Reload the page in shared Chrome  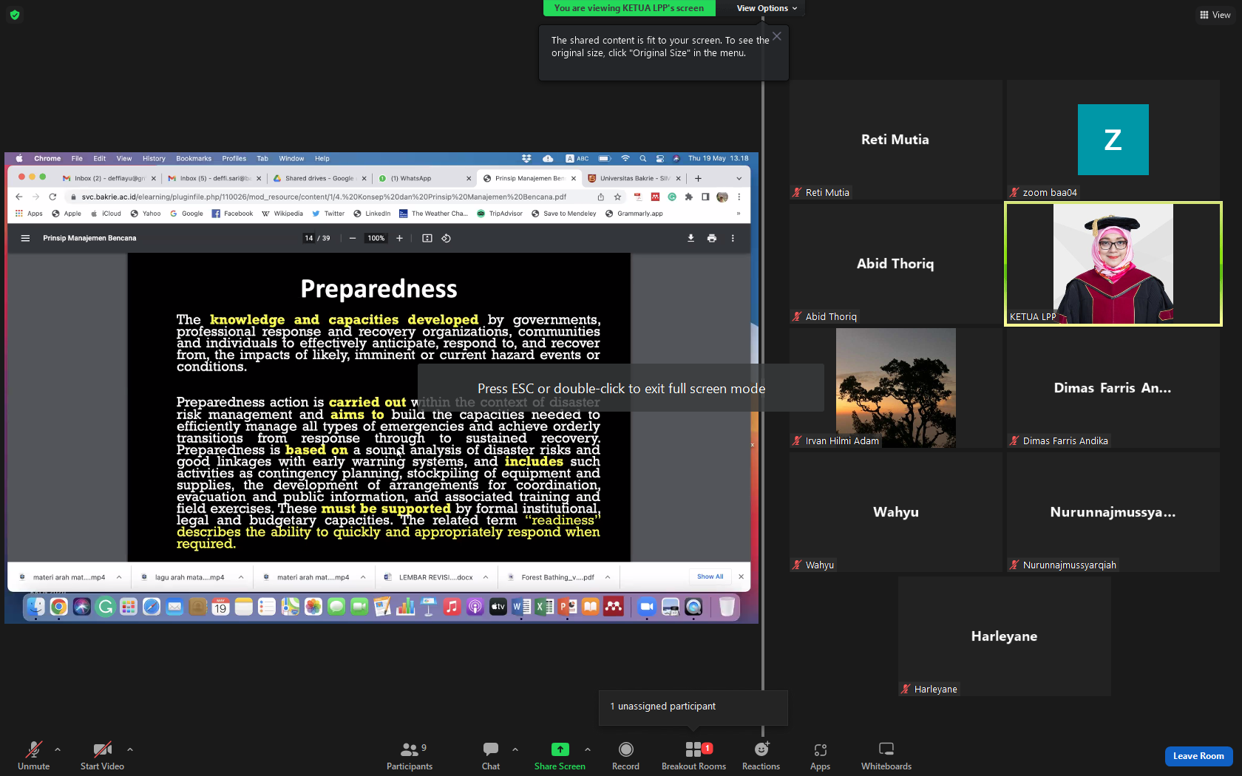[x=52, y=197]
